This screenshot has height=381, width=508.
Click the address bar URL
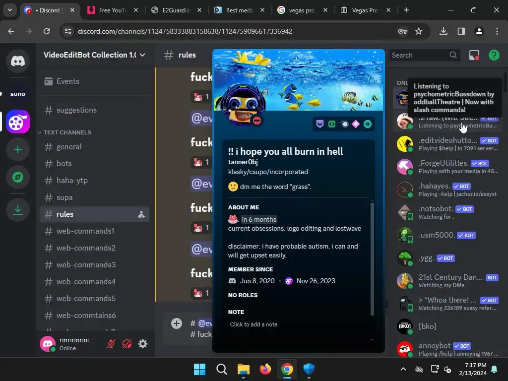(185, 31)
